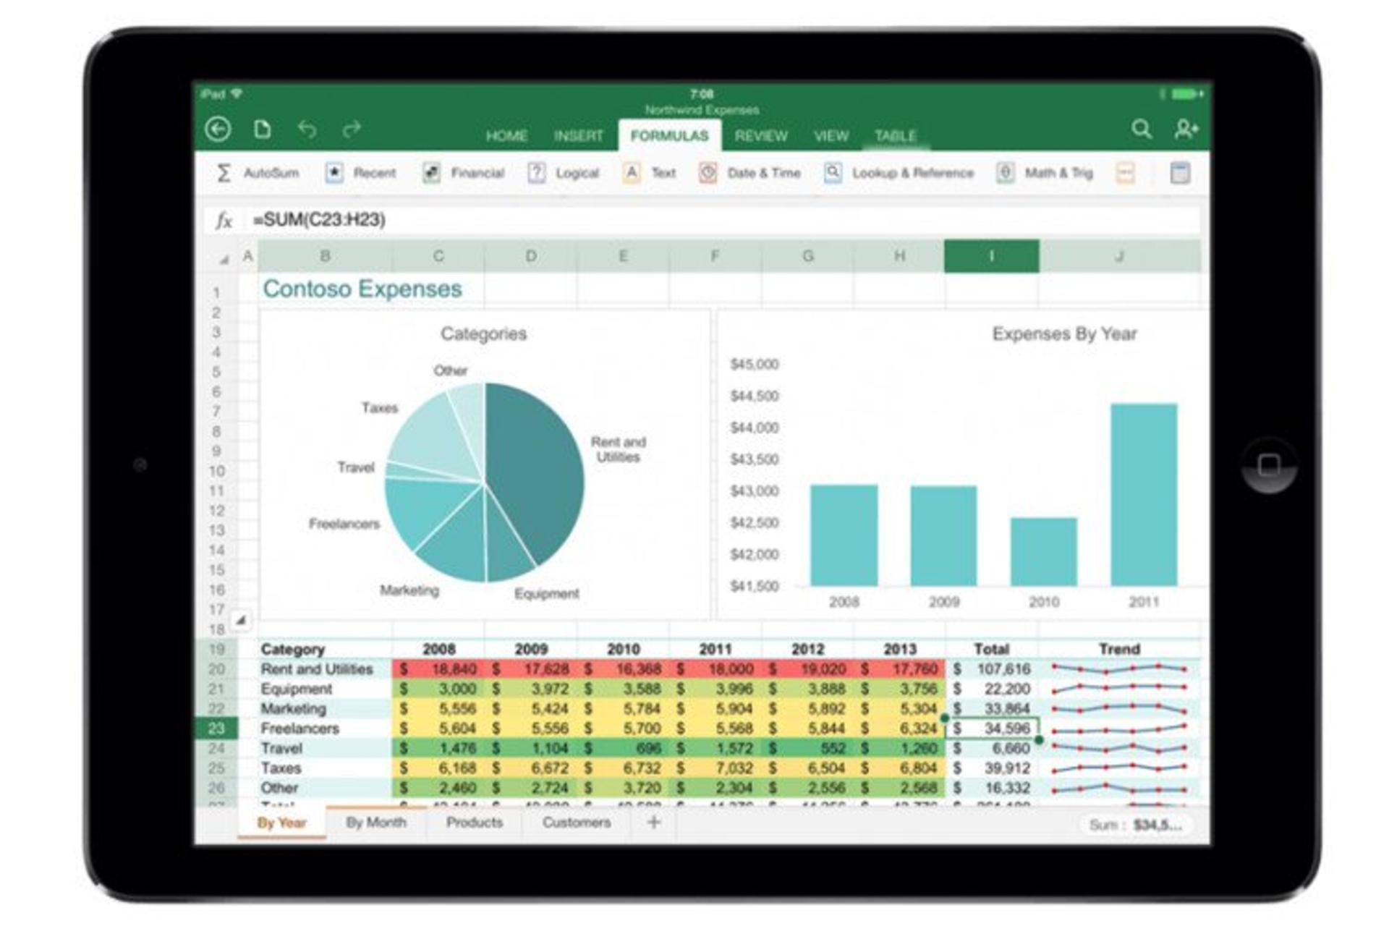Click the undo arrow icon
The width and height of the screenshot is (1389, 926).
307,129
